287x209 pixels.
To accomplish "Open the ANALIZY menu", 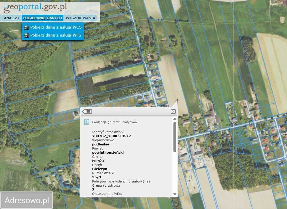I will tap(12, 18).
